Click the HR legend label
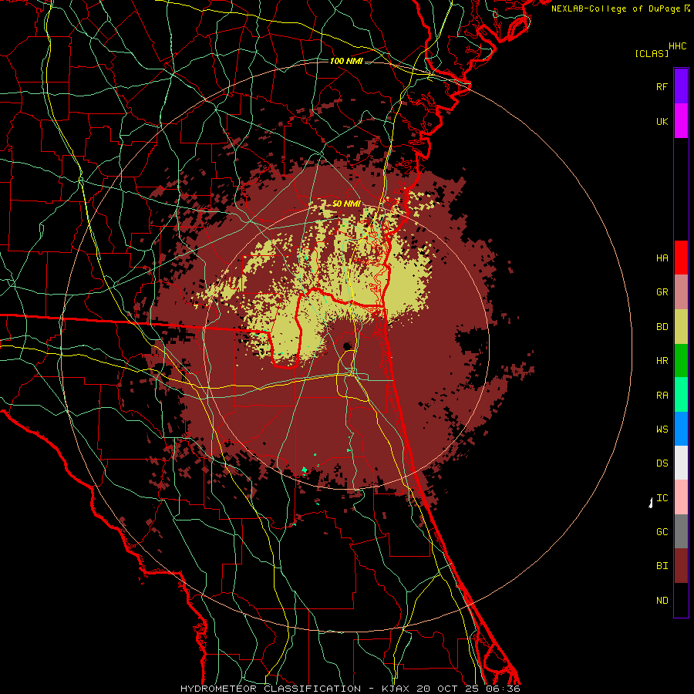 pos(662,361)
